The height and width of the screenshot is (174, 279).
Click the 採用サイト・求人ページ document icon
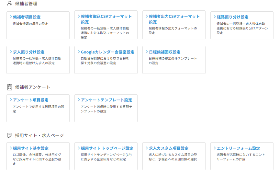(9, 135)
